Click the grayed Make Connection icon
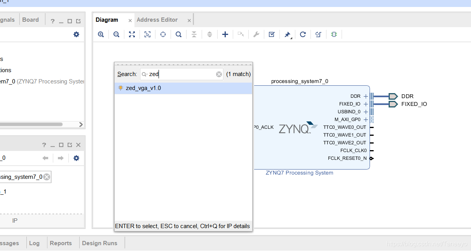Viewport: 471px width, 251px height. point(241,35)
